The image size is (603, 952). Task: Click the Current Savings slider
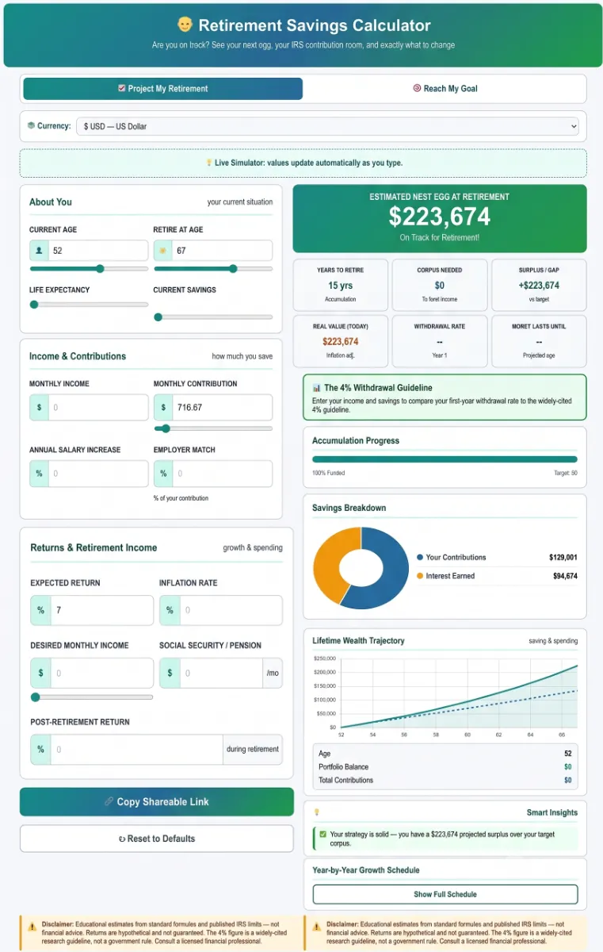click(x=213, y=317)
